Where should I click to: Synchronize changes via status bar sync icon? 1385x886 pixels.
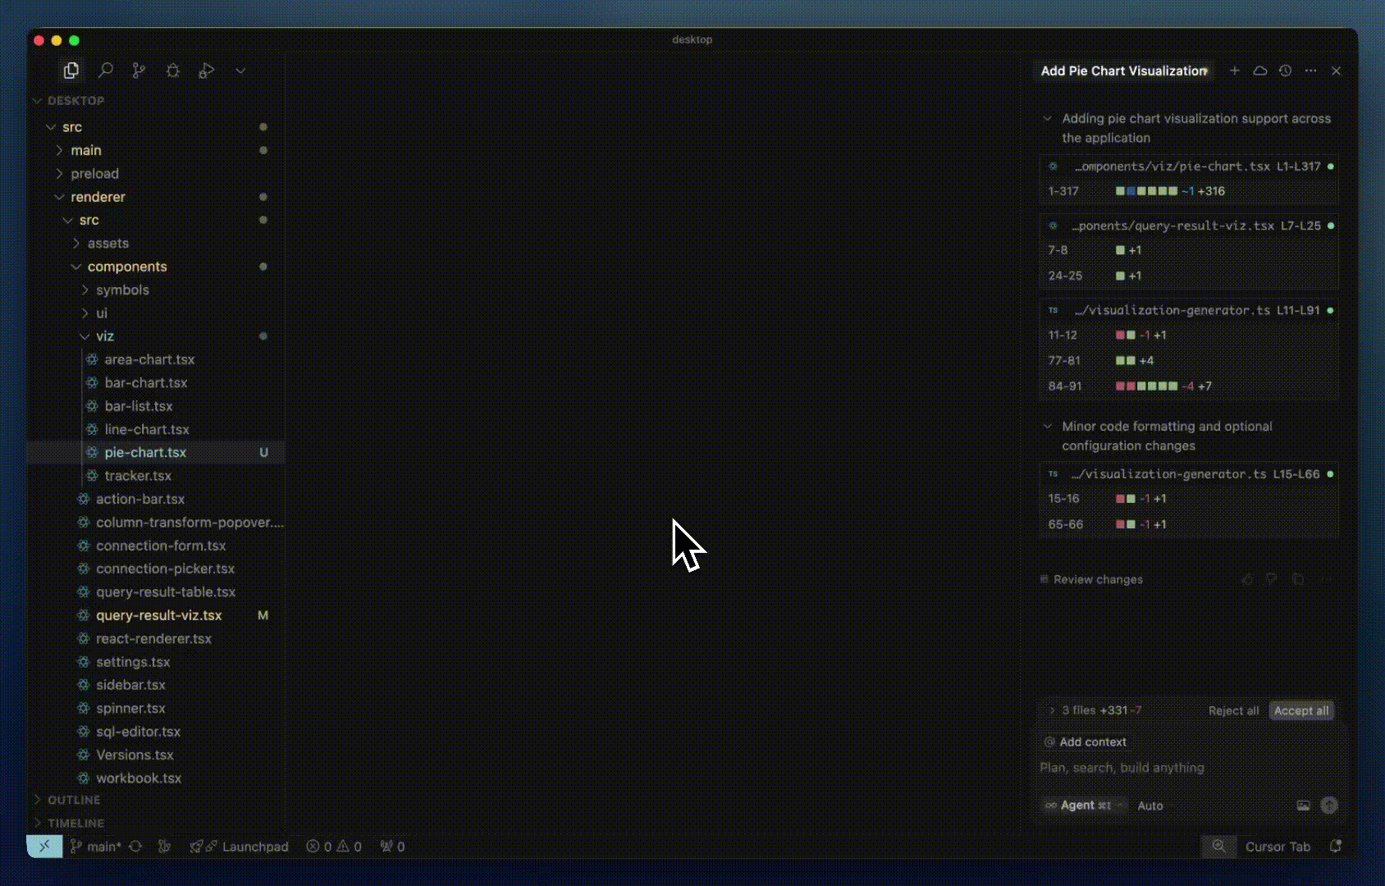click(135, 847)
